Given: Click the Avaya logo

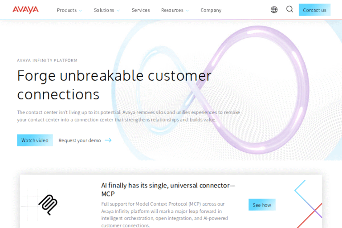Looking at the screenshot, I should [x=25, y=10].
